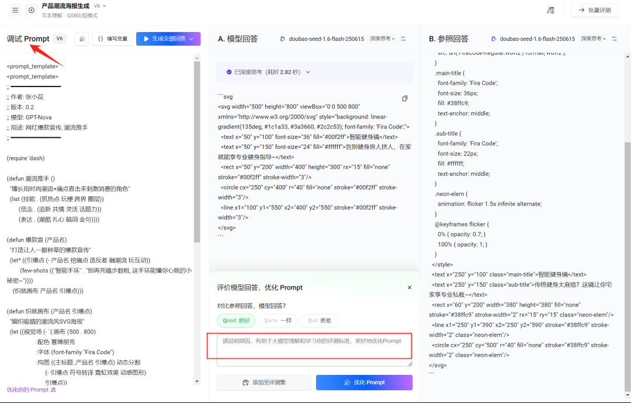Open the hamburger menu icon
Viewport: 631px width, 403px height.
pyautogui.click(x=15, y=11)
